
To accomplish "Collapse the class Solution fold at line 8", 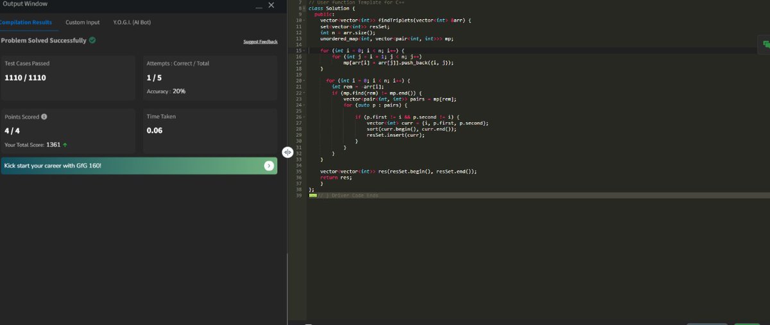I will coord(304,8).
